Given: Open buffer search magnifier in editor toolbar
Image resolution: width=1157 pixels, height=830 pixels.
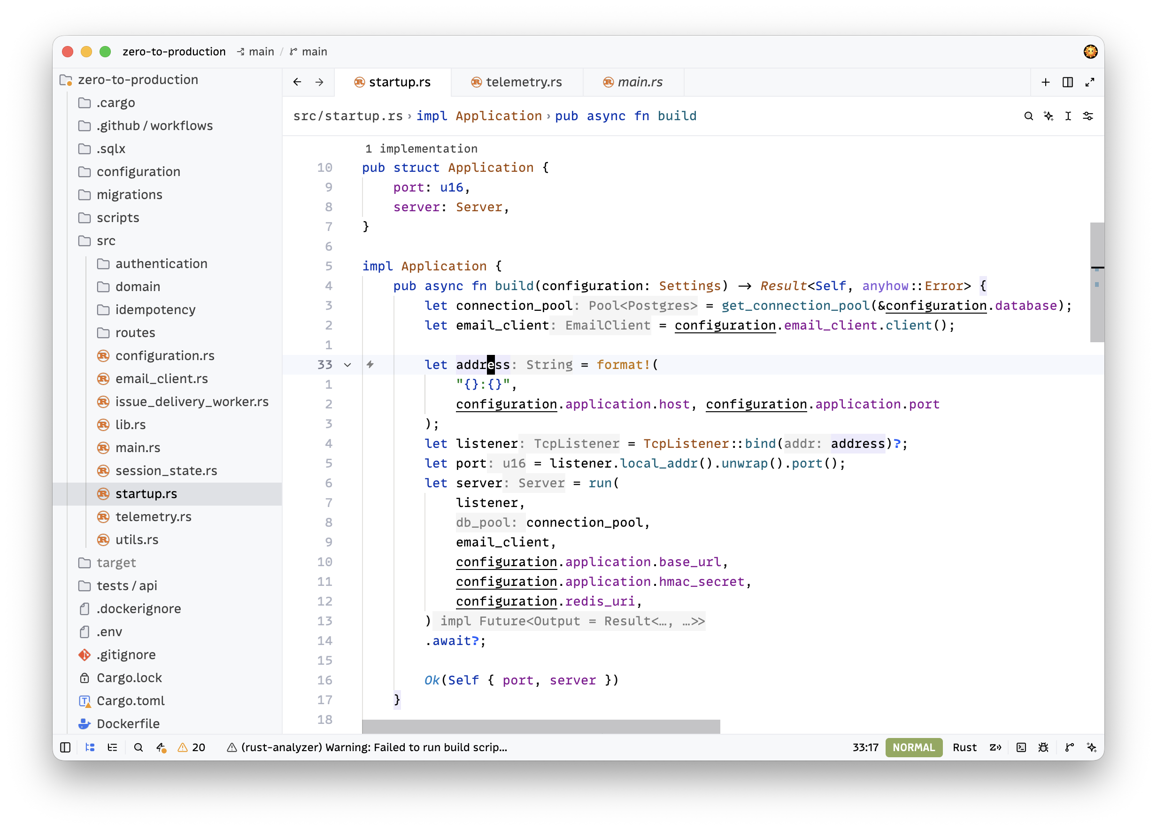Looking at the screenshot, I should 1028,116.
